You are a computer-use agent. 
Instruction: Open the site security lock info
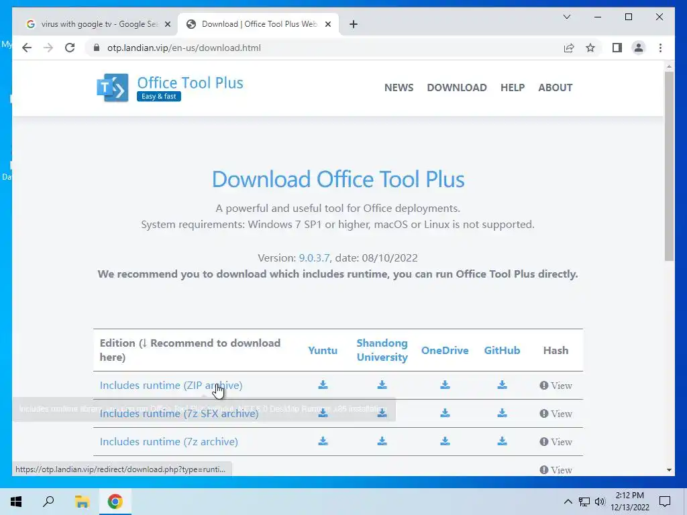tap(97, 48)
